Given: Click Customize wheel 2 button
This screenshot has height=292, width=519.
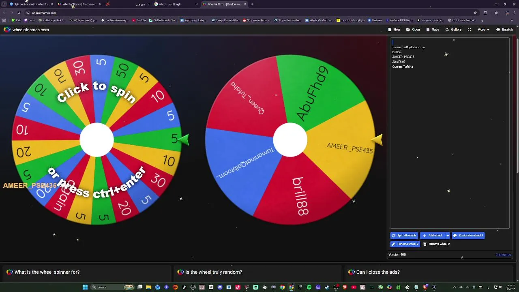Looking at the screenshot, I should tap(468, 236).
